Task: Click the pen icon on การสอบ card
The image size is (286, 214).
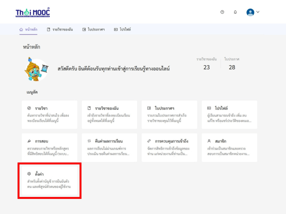Action: point(29,141)
